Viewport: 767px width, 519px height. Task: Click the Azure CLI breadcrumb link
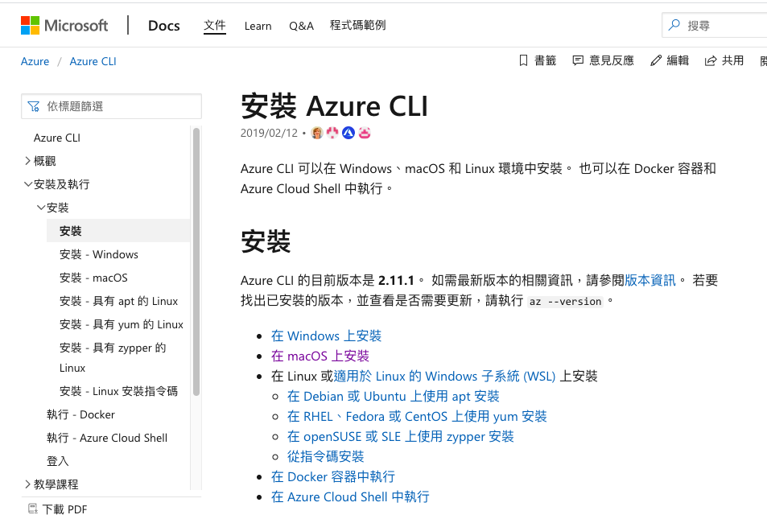(93, 62)
